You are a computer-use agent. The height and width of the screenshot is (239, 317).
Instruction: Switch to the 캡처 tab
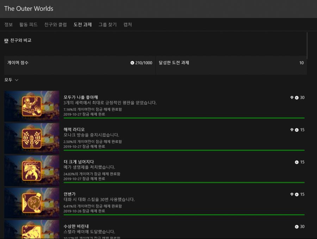pos(127,25)
